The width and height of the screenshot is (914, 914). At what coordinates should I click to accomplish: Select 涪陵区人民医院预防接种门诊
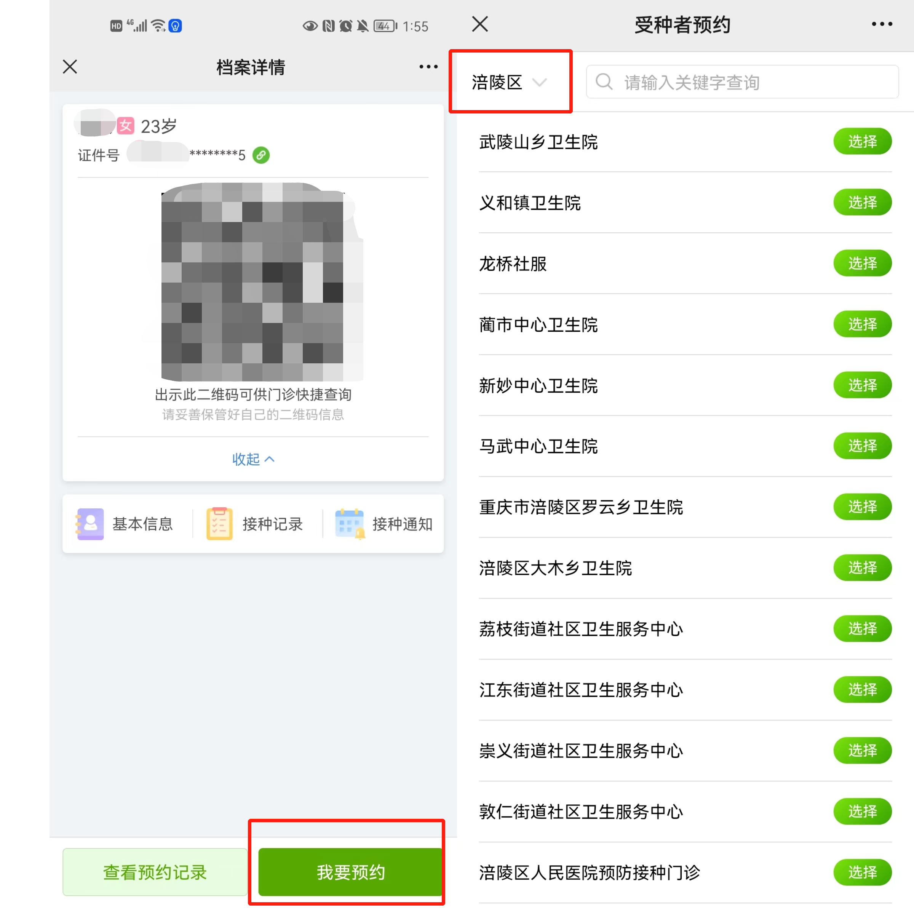tap(862, 872)
